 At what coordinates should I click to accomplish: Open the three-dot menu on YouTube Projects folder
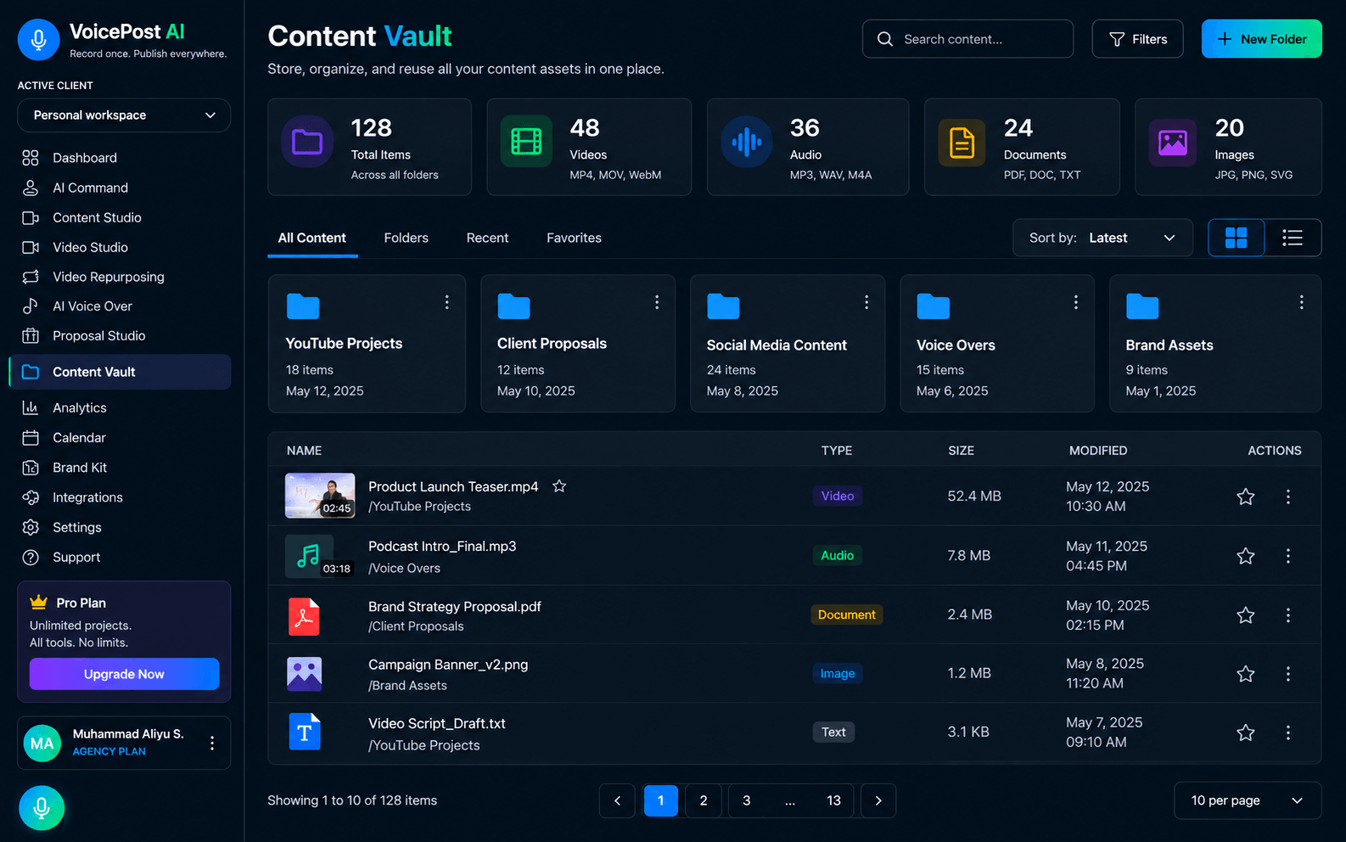(x=447, y=302)
